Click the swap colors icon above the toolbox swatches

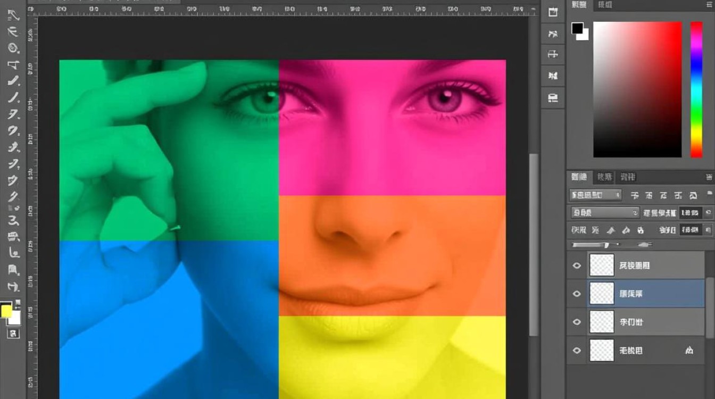(x=19, y=303)
